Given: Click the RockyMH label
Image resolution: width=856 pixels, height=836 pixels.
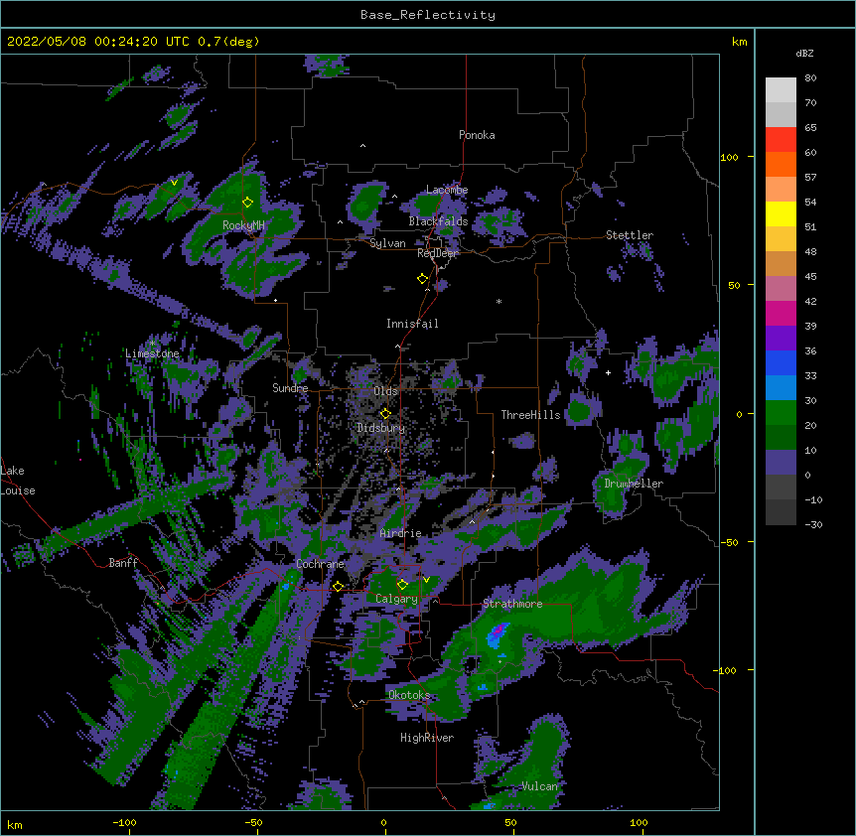Looking at the screenshot, I should click(243, 225).
